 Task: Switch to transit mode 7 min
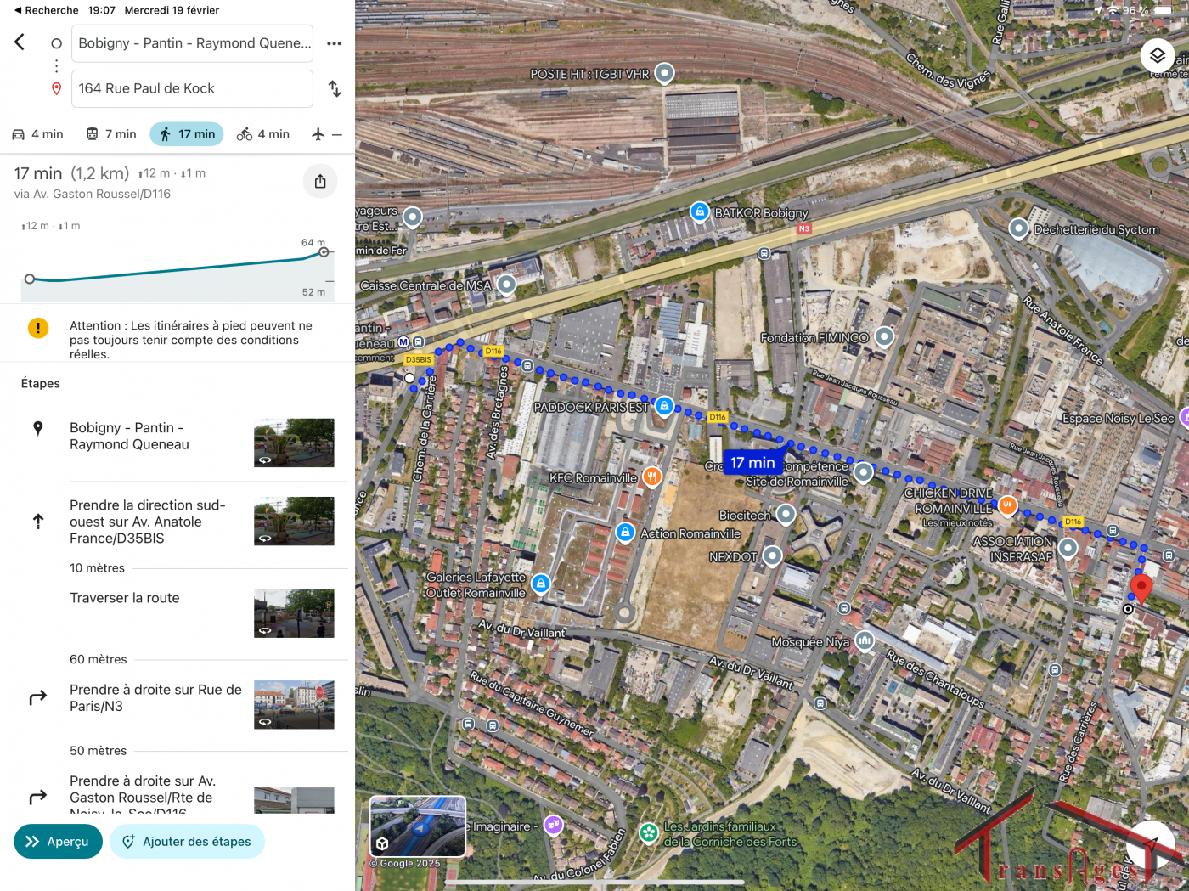click(111, 134)
